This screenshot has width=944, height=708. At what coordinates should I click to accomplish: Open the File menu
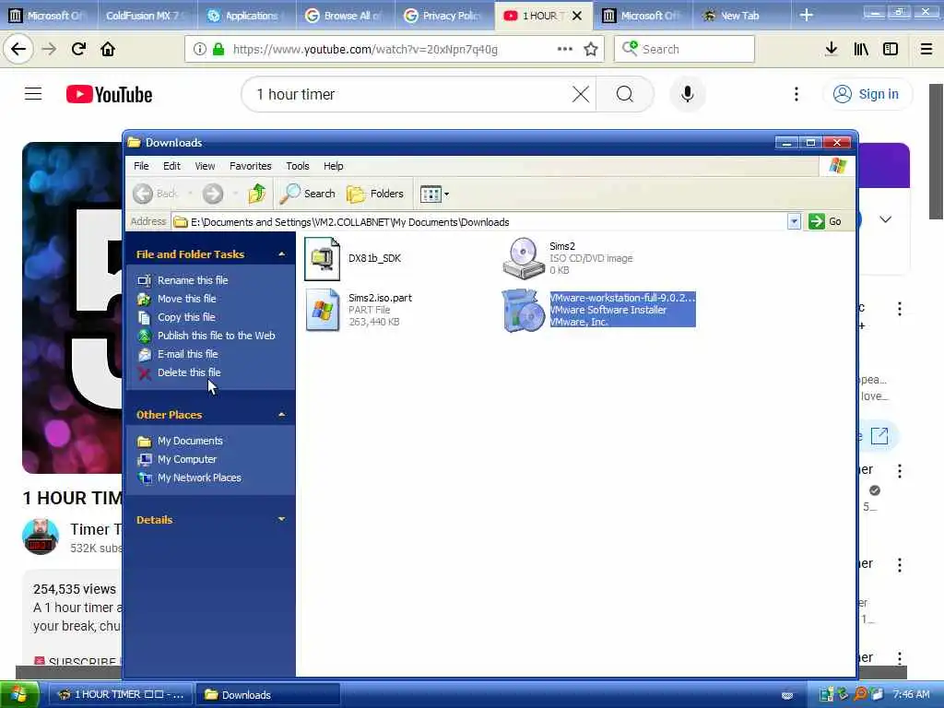pyautogui.click(x=141, y=166)
